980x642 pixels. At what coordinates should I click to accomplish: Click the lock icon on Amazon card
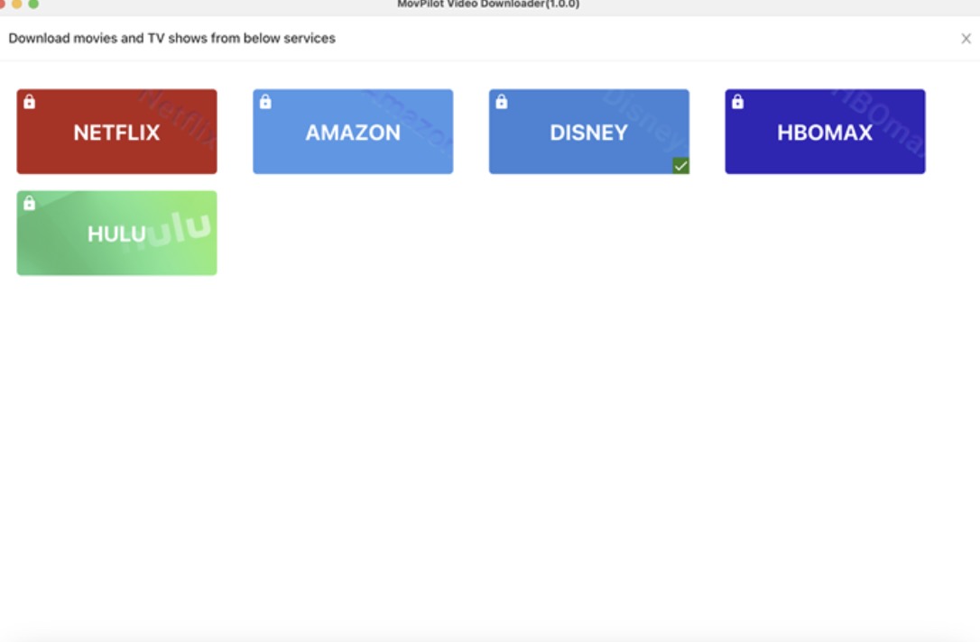pyautogui.click(x=265, y=102)
